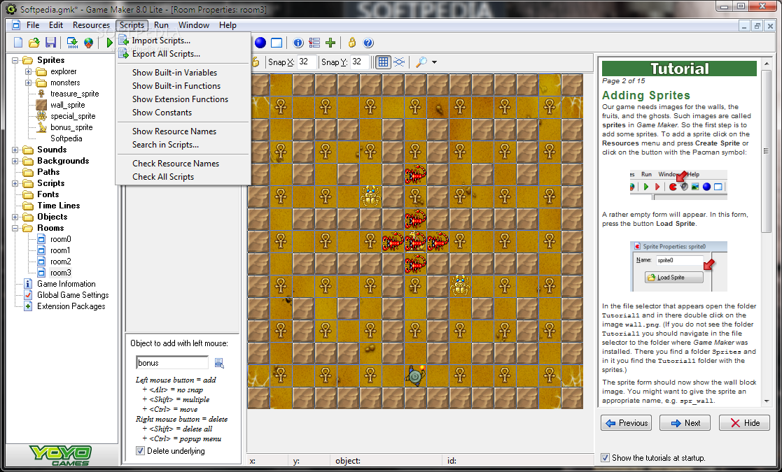Click Game Information icon in resource tree
Image resolution: width=782 pixels, height=472 pixels.
[x=29, y=284]
